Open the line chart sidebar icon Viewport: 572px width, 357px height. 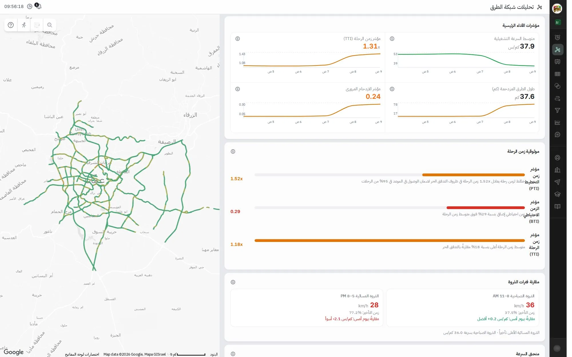557,123
